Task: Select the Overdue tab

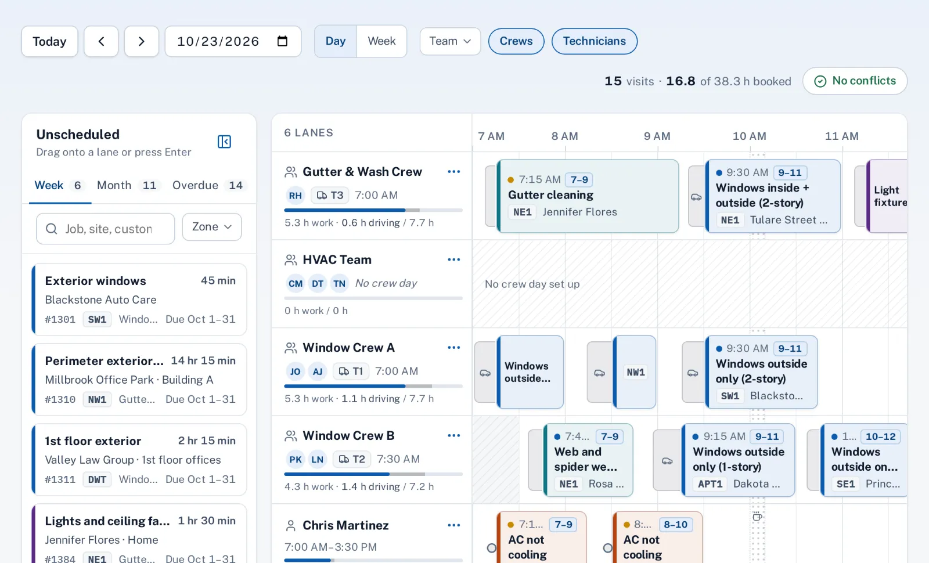Action: (208, 186)
